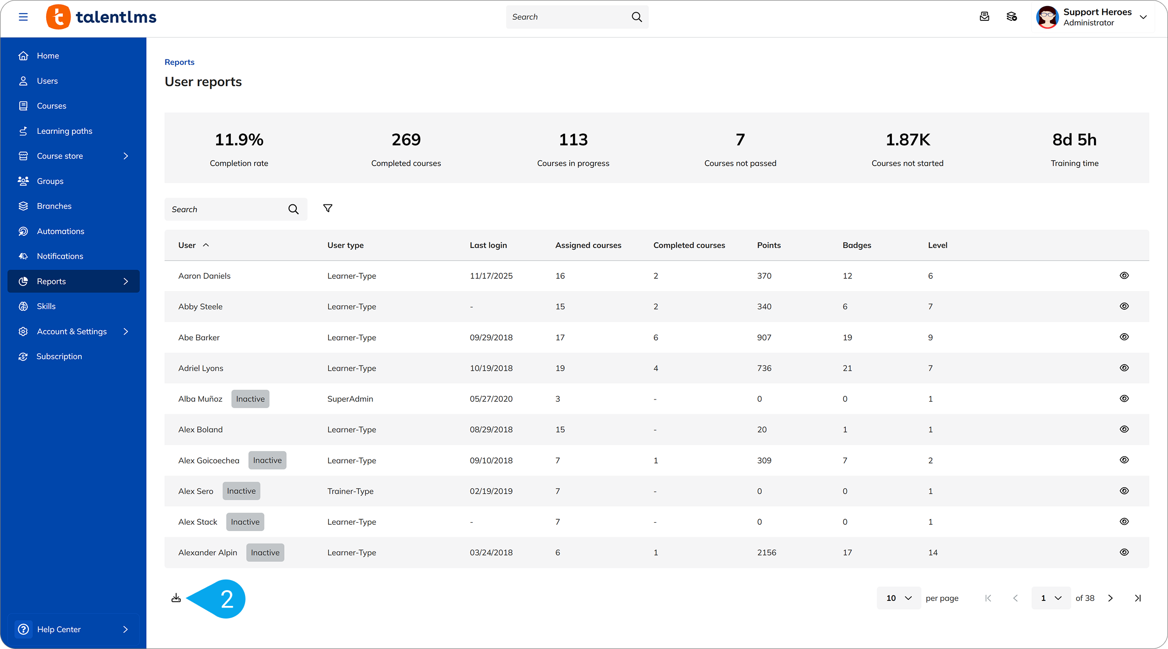Show details for Aaron Daniels with the eye icon

[x=1124, y=275]
